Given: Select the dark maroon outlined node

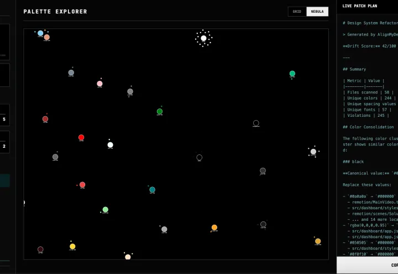Looking at the screenshot, I should click(x=40, y=249).
